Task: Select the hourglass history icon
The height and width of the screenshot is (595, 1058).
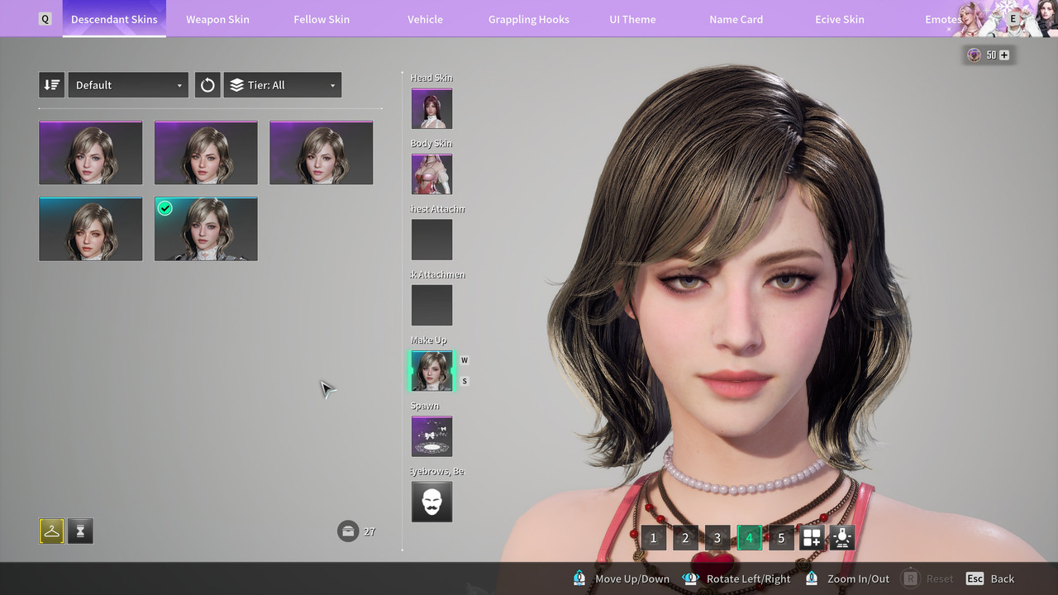Action: pos(80,531)
